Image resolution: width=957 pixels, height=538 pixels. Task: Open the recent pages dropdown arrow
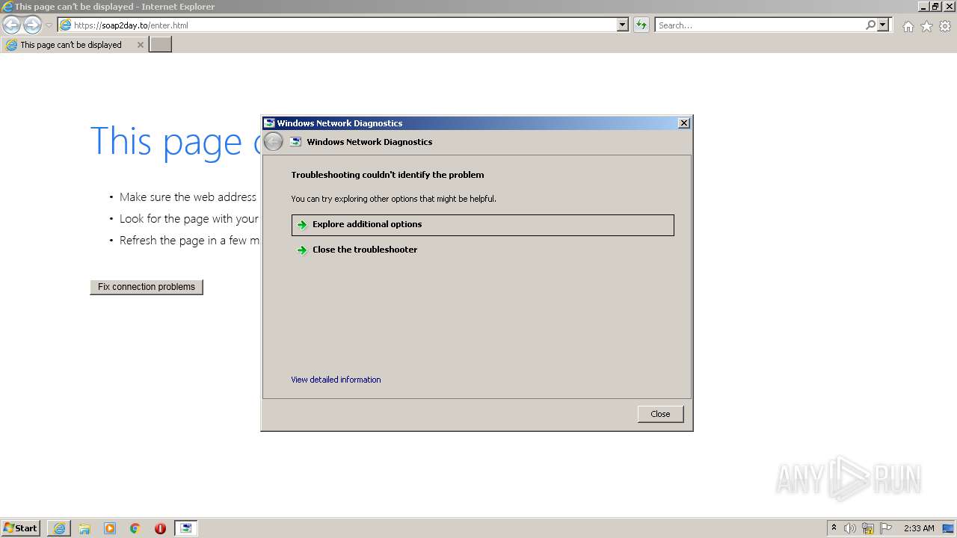click(49, 25)
